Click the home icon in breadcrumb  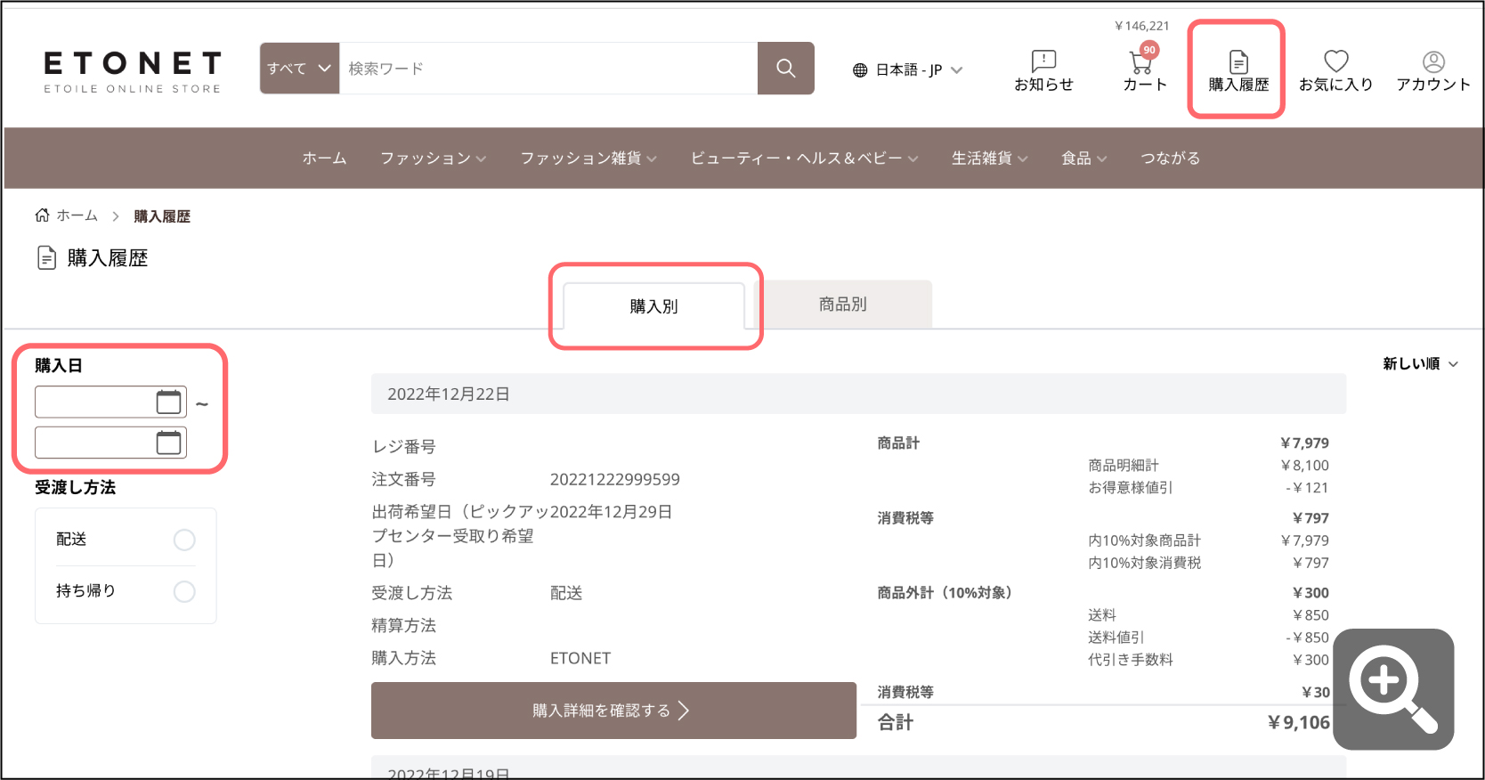[42, 215]
